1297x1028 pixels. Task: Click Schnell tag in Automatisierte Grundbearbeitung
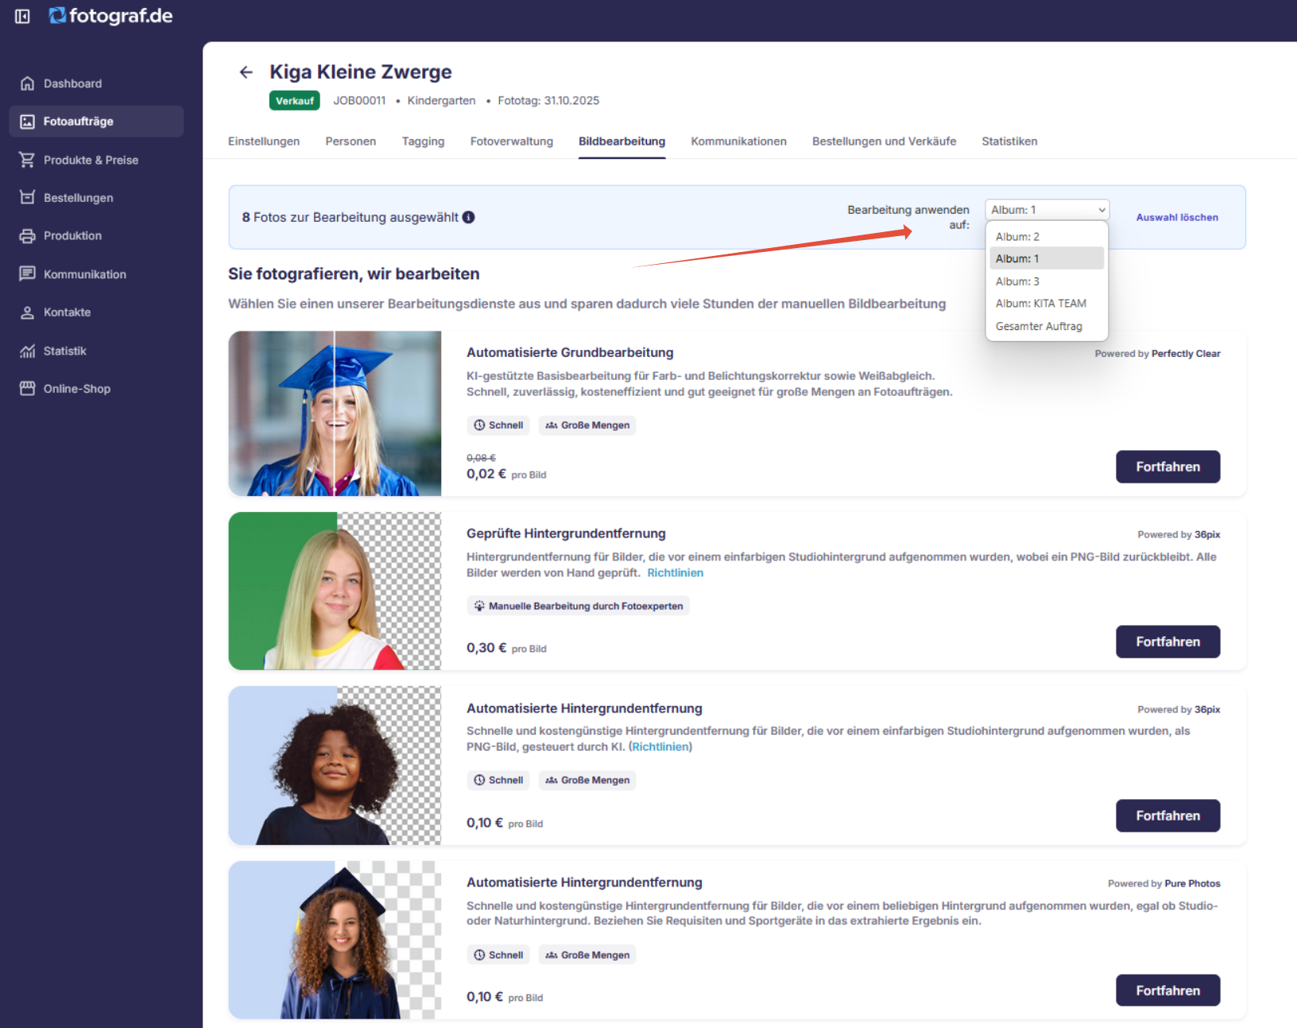pyautogui.click(x=498, y=425)
